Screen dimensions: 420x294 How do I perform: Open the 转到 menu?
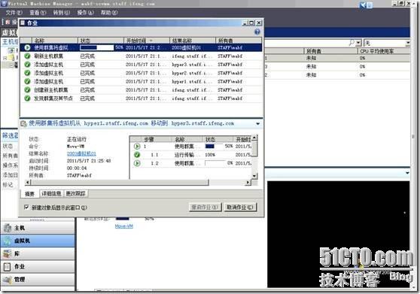(61, 13)
